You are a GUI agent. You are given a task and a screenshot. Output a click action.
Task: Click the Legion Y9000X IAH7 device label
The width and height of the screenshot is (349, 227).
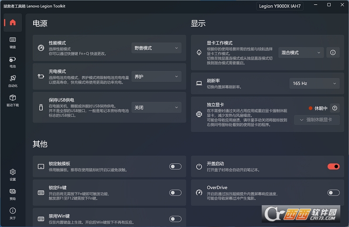point(280,6)
